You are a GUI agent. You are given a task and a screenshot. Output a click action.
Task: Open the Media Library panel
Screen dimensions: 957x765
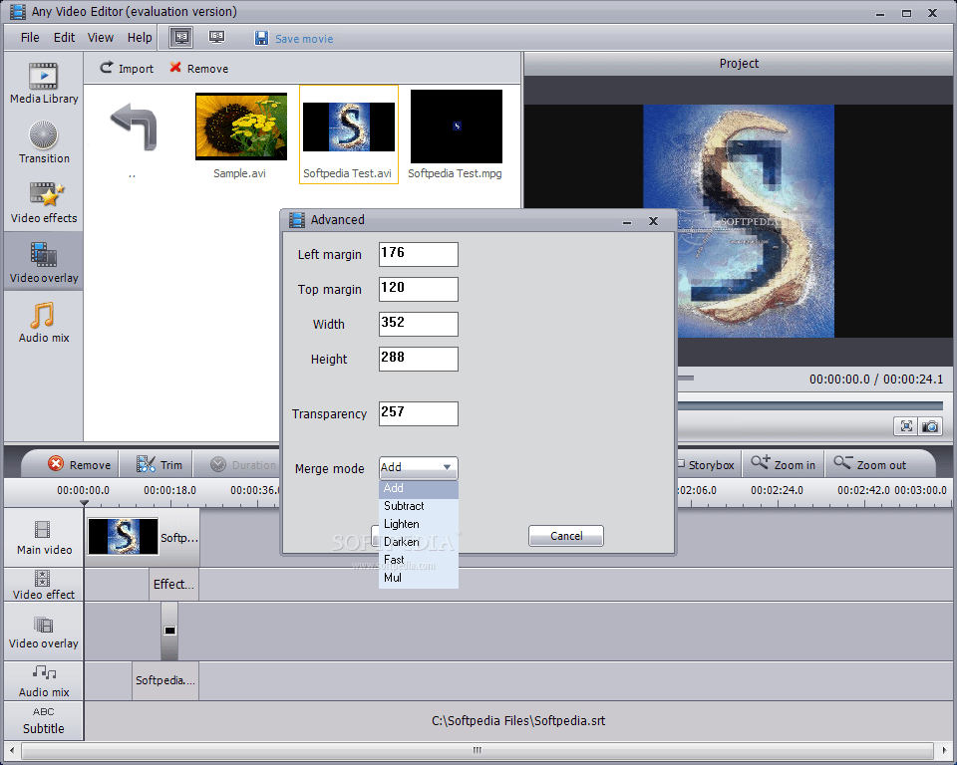43,83
